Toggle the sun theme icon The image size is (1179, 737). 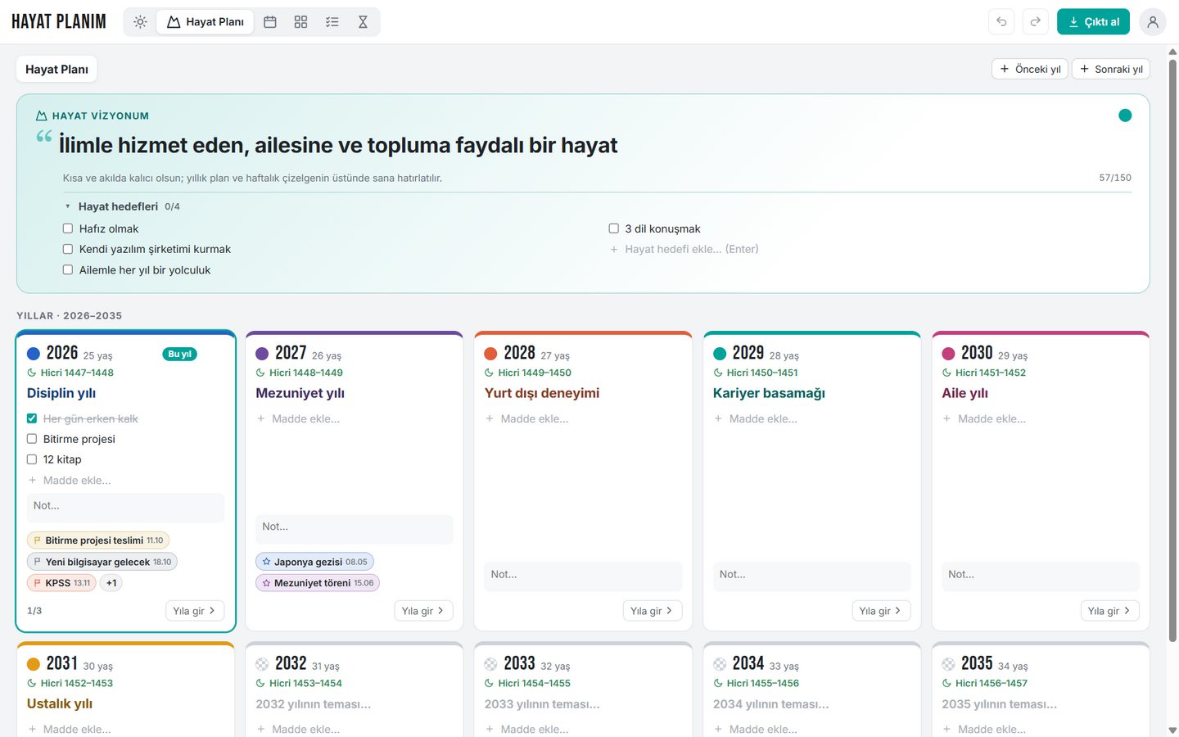(x=140, y=22)
